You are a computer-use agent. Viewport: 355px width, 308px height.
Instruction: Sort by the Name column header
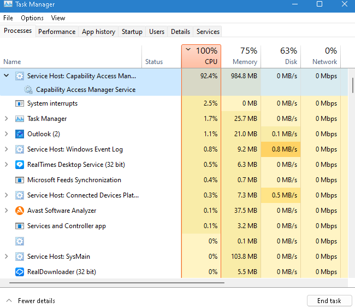[x=71, y=57]
